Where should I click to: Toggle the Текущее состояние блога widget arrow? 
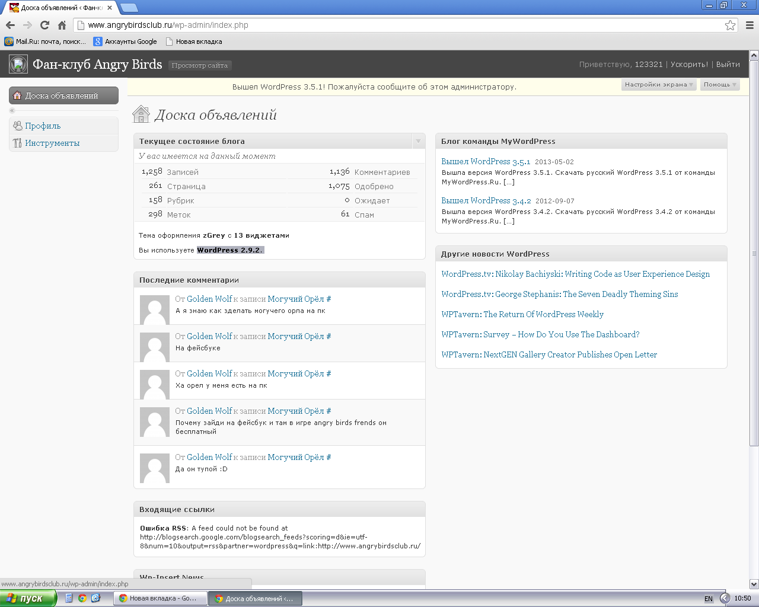[x=418, y=141]
